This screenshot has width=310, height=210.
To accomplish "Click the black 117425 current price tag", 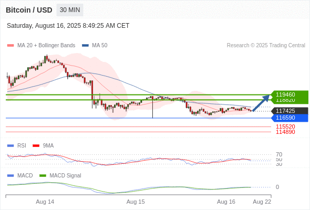I will click(x=290, y=111).
